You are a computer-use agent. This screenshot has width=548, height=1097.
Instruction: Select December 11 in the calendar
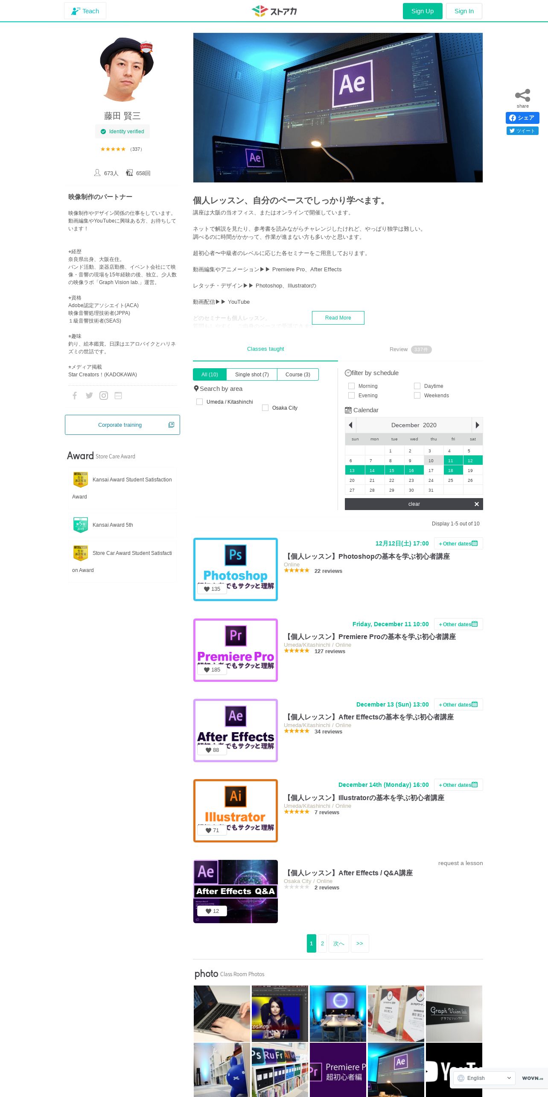[x=453, y=461]
